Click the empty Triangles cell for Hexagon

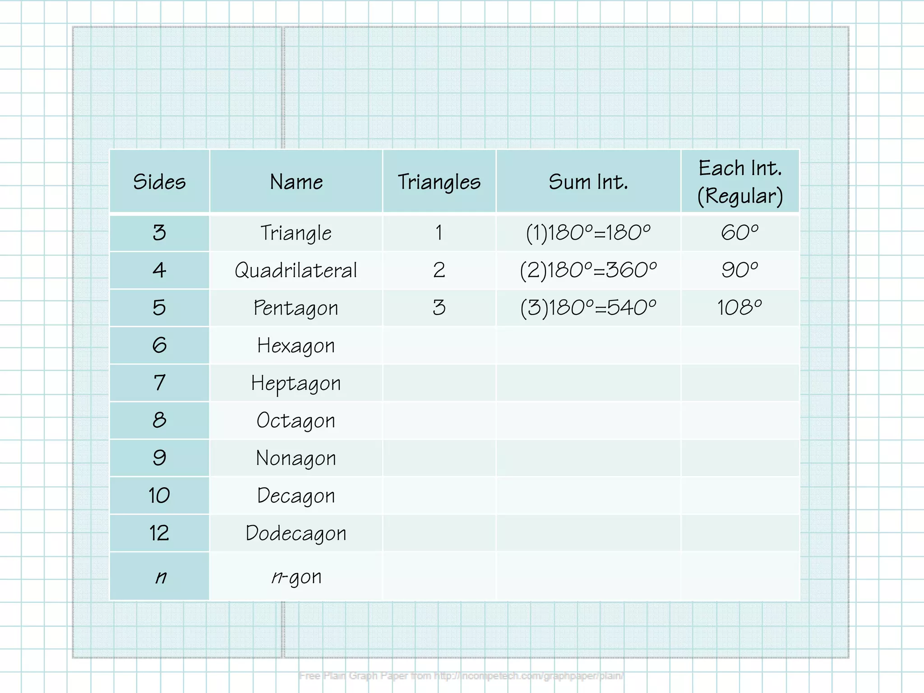coord(439,345)
